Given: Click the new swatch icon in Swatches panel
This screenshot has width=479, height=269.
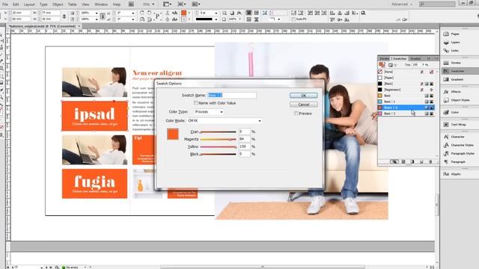Looking at the screenshot, I should 421,161.
